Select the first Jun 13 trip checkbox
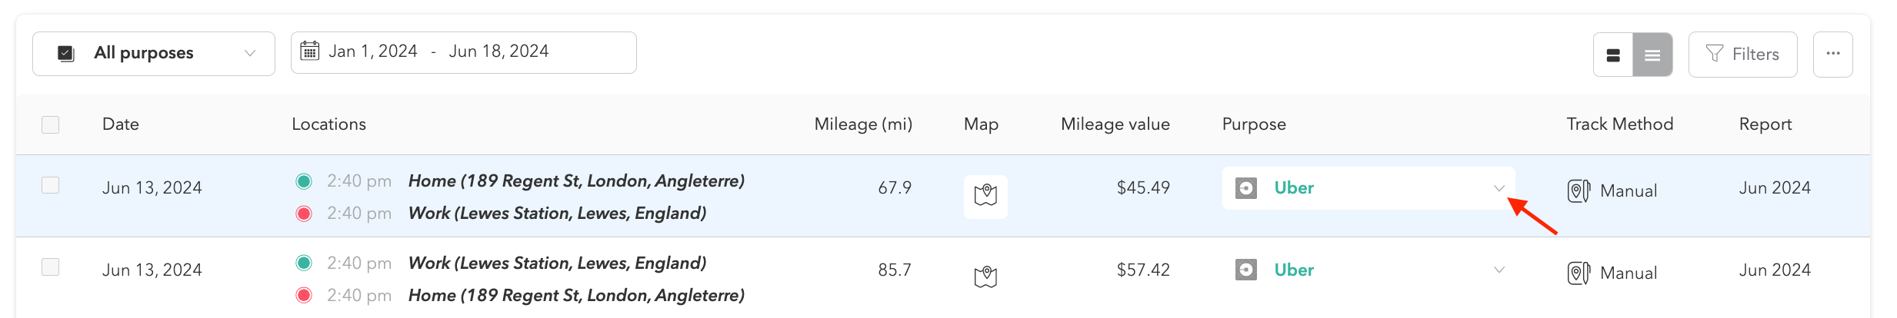Image resolution: width=1897 pixels, height=318 pixels. pos(51,185)
